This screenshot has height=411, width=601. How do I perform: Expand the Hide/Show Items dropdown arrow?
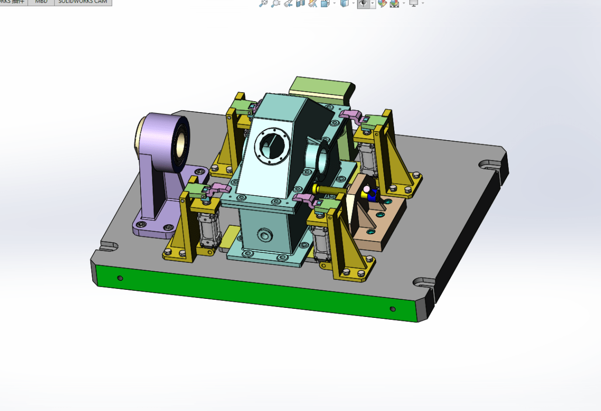pyautogui.click(x=373, y=3)
